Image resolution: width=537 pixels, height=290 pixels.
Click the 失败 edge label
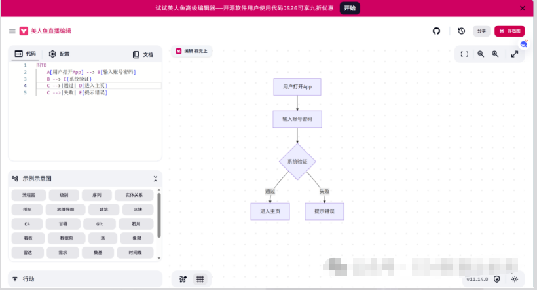coord(324,191)
